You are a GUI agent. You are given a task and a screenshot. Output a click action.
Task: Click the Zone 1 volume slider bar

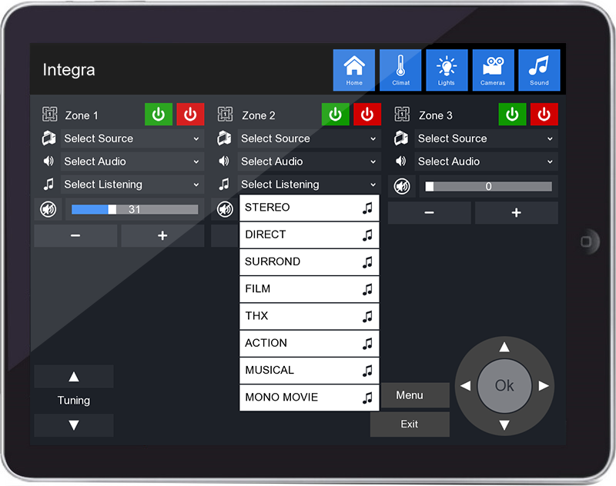(135, 209)
